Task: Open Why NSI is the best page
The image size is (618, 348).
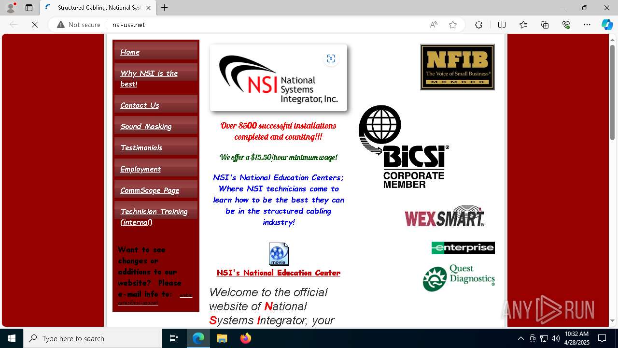Action: coord(149,78)
